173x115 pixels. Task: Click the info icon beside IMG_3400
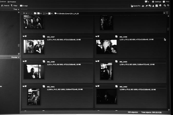pos(116,61)
